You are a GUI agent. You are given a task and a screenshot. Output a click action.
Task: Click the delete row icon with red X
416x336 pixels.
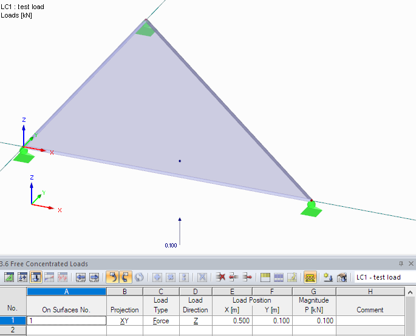point(220,277)
